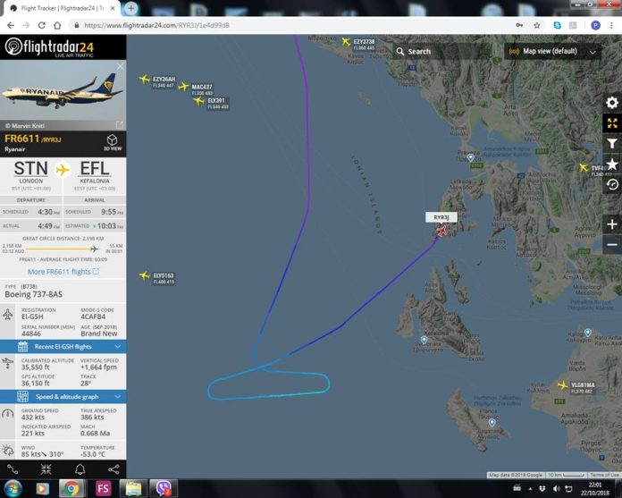Open the Map view (default) dropdown

point(552,51)
